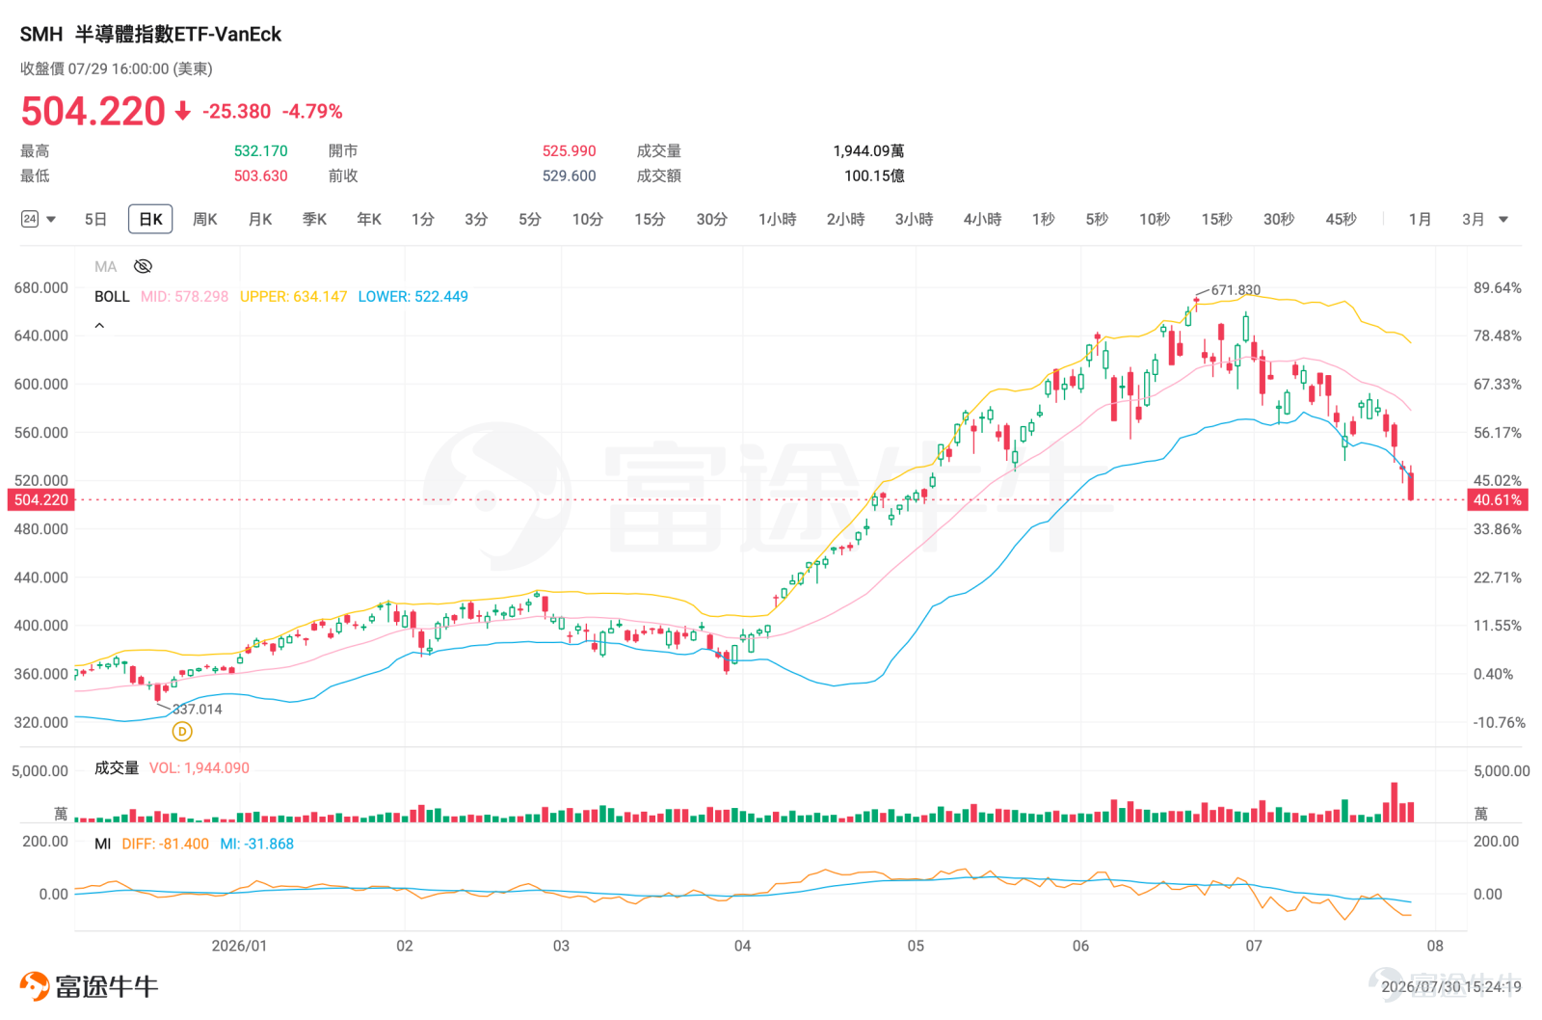Click the -25.380 price change
This screenshot has height=1020, width=1542.
click(237, 111)
